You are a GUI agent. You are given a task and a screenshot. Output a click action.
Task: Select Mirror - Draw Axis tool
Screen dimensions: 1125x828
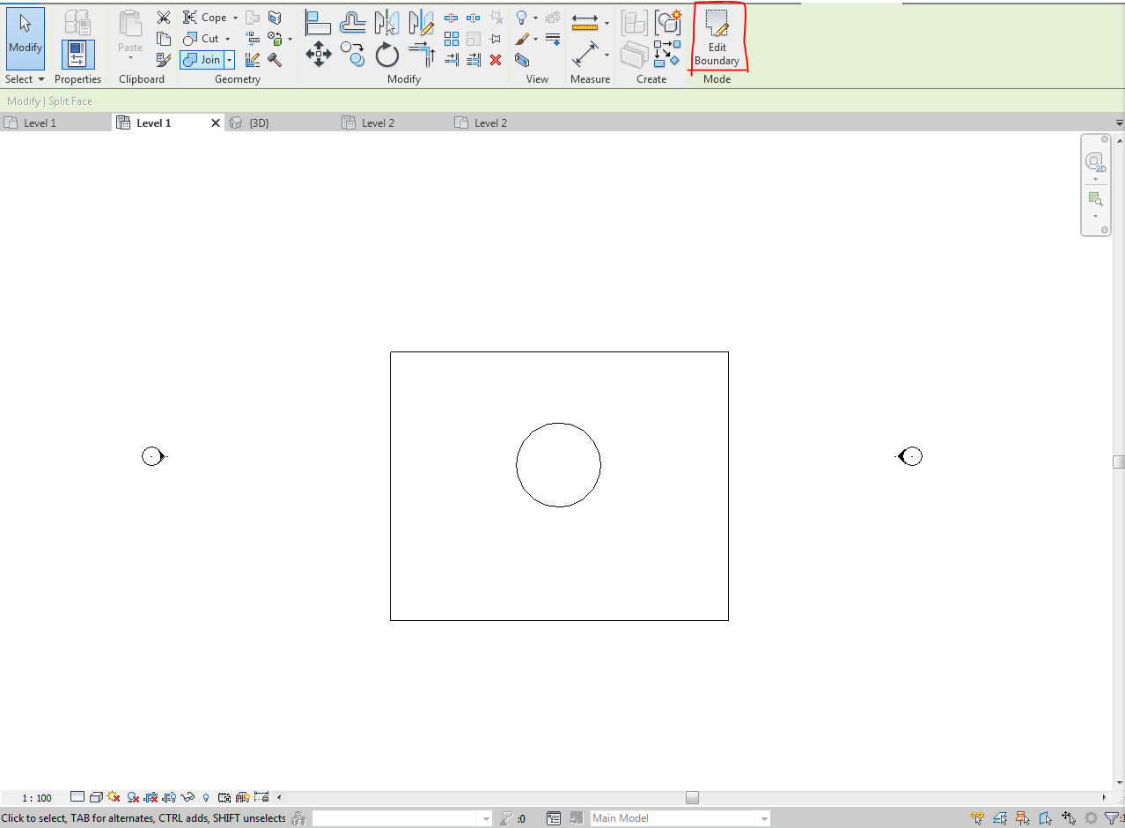[422, 22]
